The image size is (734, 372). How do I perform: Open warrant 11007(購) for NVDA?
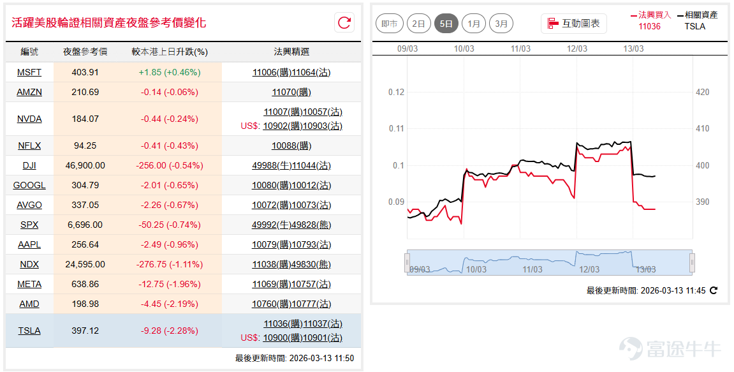[283, 112]
